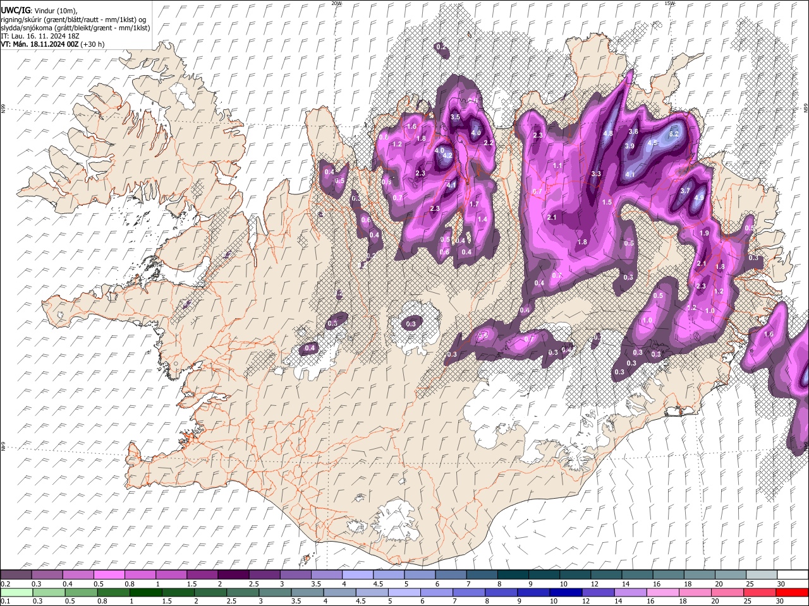Click the '20W' longitude label at the top

click(x=336, y=3)
